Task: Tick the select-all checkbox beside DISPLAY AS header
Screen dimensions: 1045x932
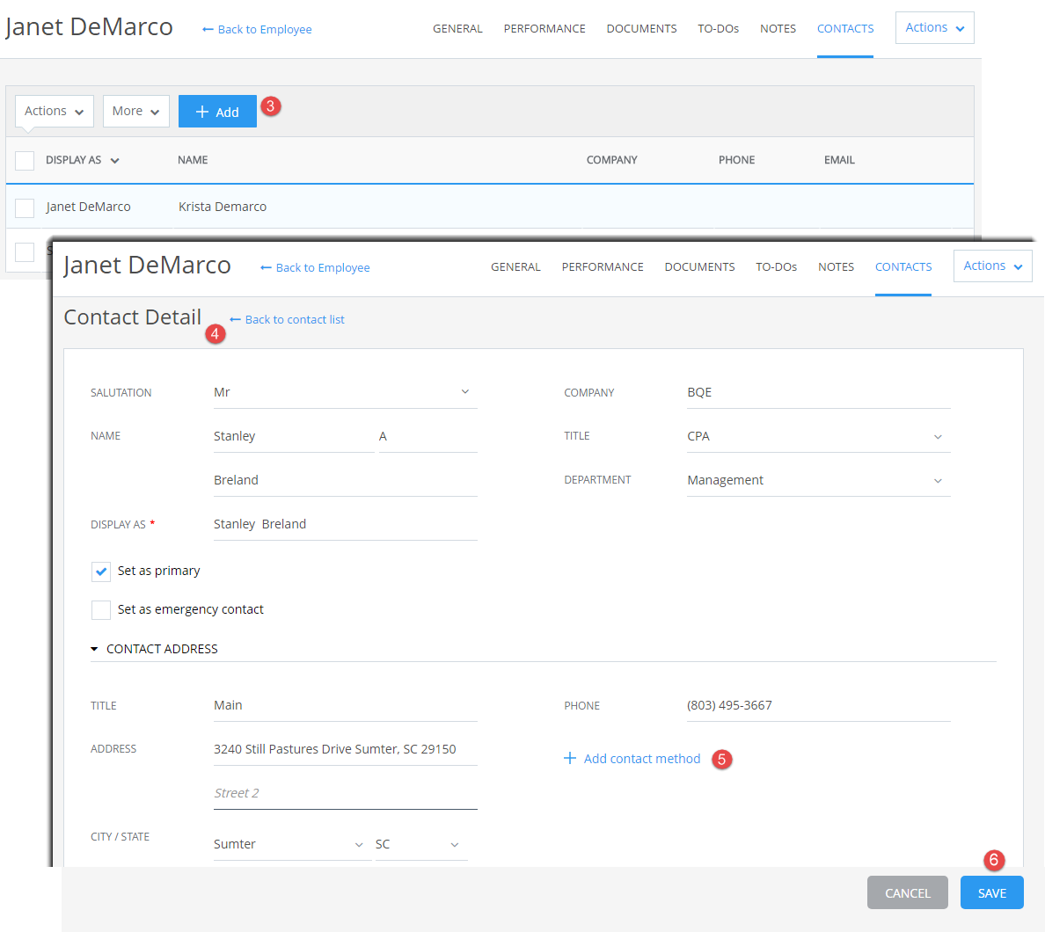Action: pos(25,161)
